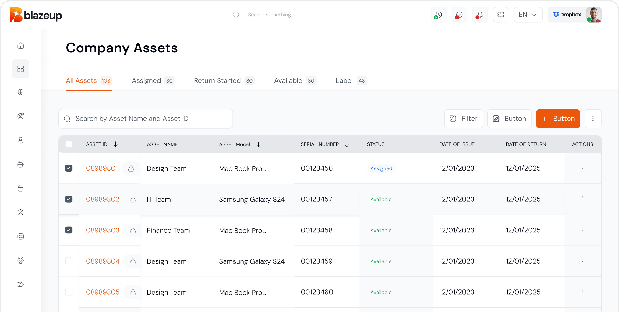The height and width of the screenshot is (312, 619).
Task: Click the notification bell icon
Action: 480,15
